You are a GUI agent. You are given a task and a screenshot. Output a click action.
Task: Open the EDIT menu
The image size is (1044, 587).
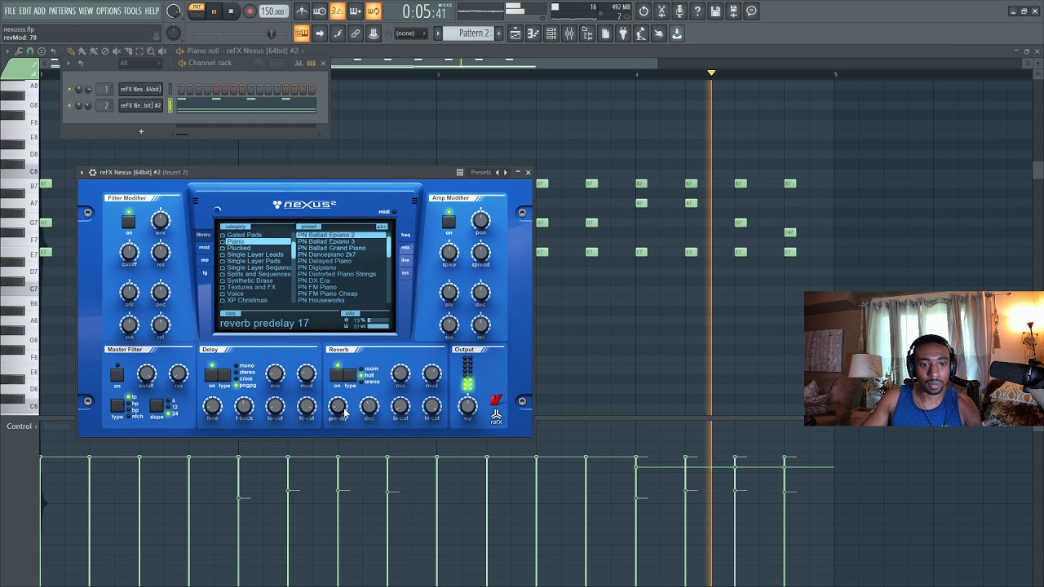25,11
